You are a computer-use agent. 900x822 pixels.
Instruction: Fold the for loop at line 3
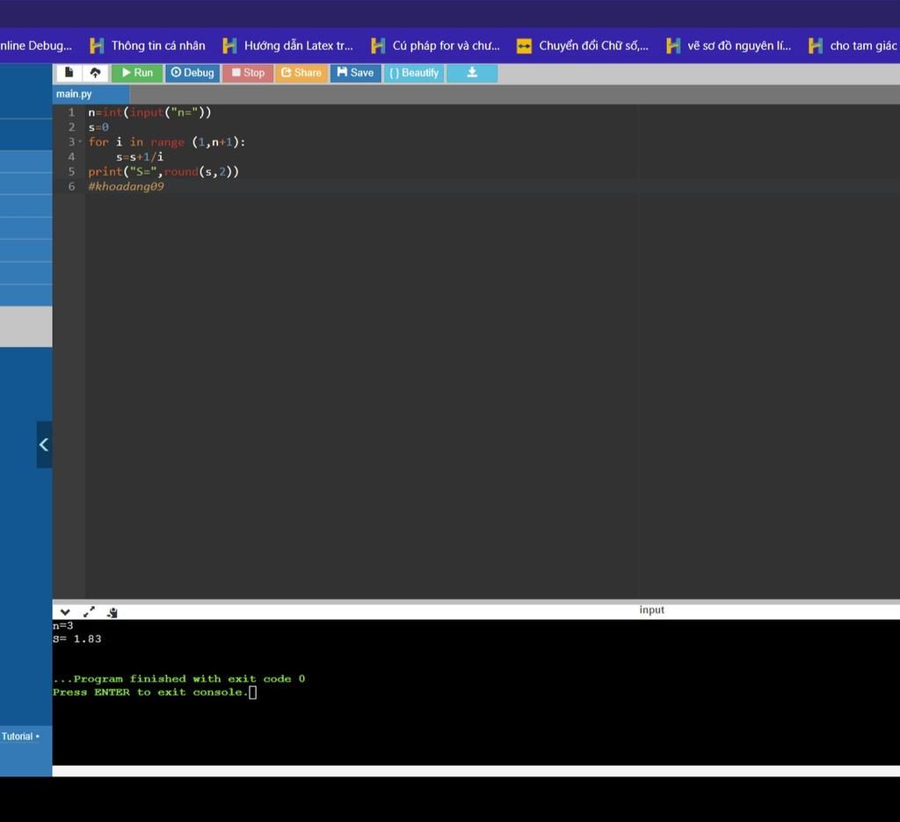click(x=80, y=141)
